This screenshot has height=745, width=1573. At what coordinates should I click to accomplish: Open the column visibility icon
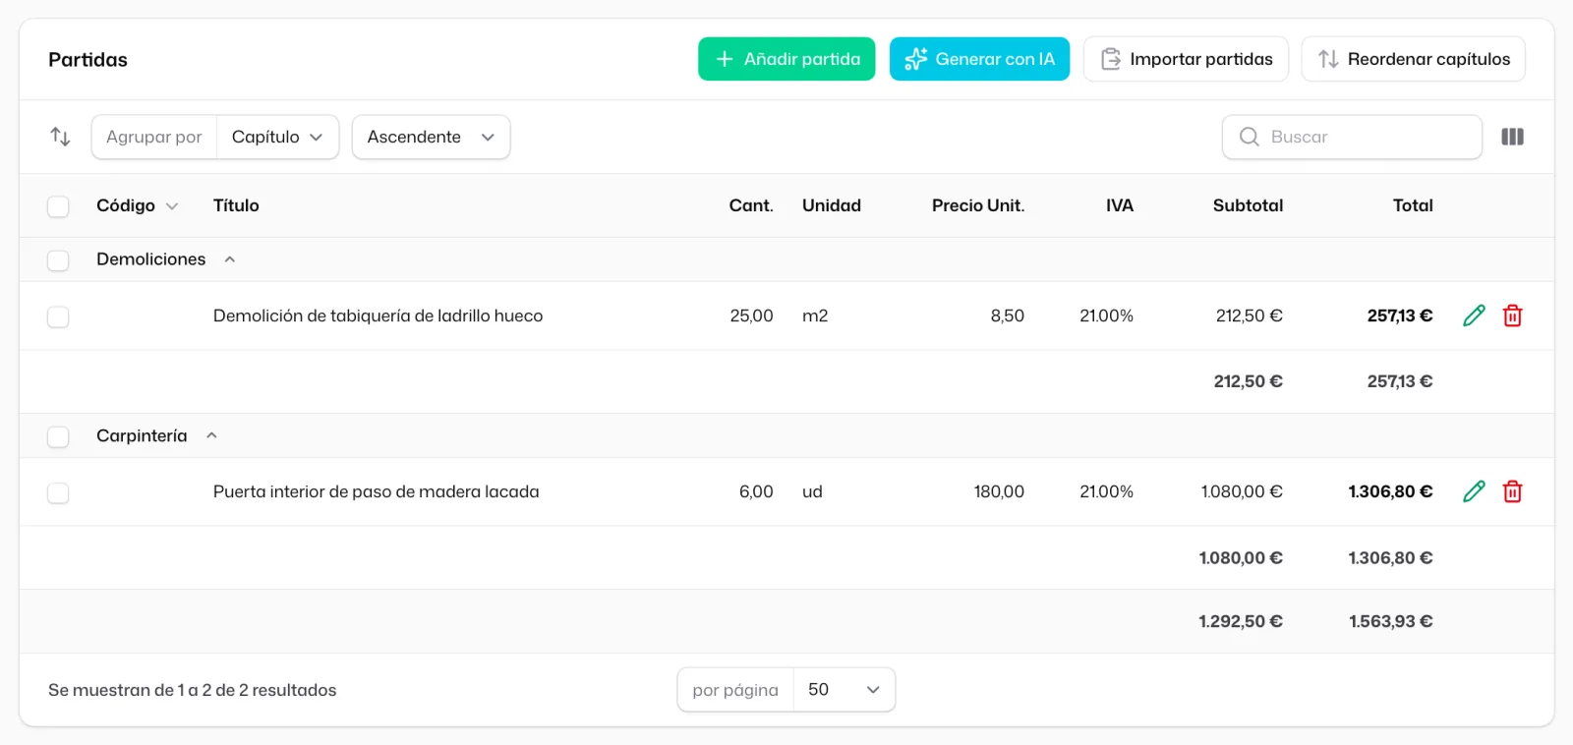click(1512, 137)
